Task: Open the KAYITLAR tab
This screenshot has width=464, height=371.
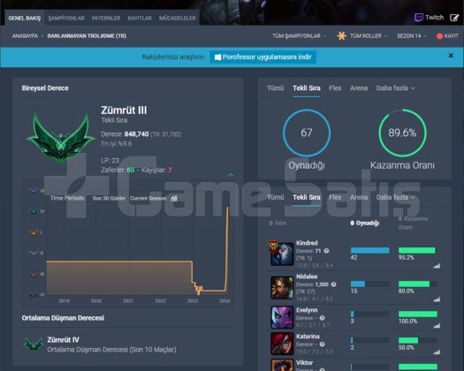Action: point(140,18)
